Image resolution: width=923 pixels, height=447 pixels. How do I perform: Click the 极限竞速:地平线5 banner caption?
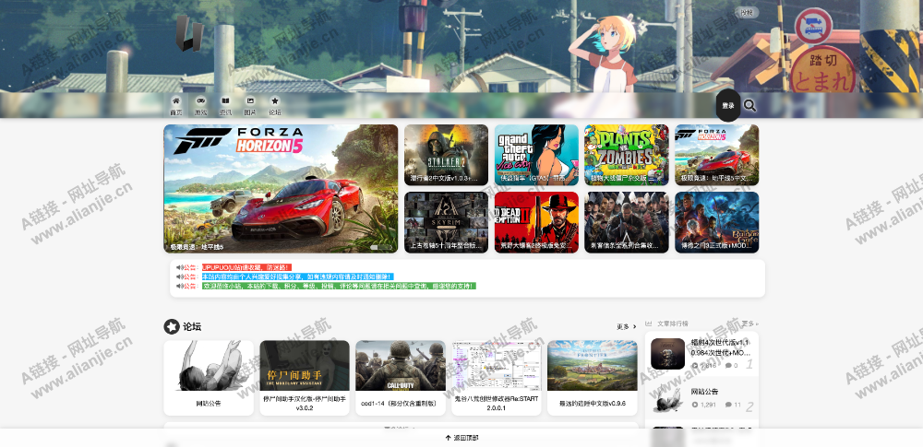197,247
